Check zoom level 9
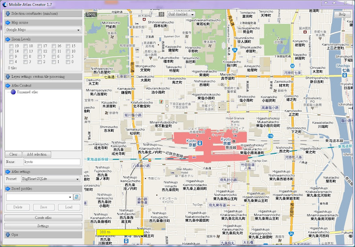The width and height of the screenshot is (355, 247). 12,57
